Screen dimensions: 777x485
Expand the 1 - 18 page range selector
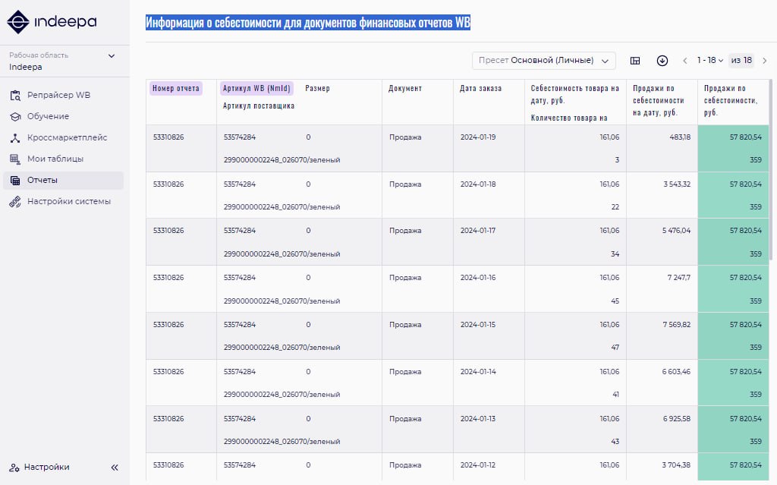(x=711, y=61)
